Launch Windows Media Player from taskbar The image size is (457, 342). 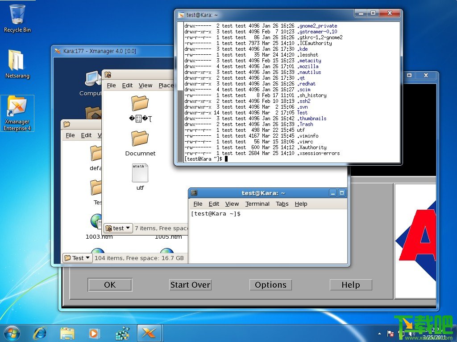94,333
